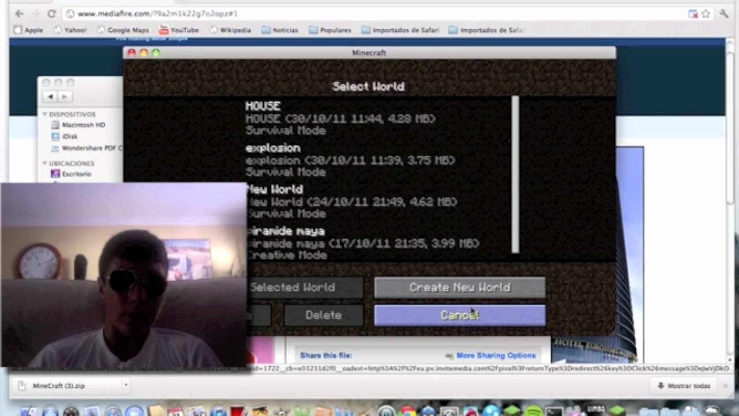
Task: Click Play Selected World button
Action: [305, 287]
